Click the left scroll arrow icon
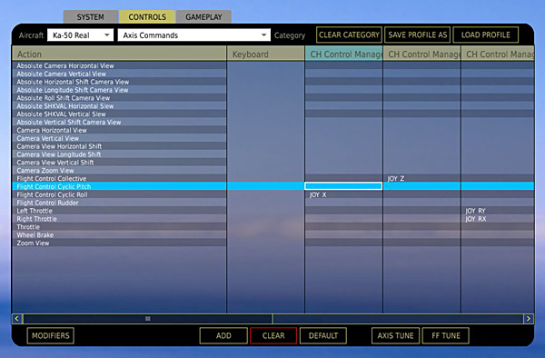This screenshot has width=545, height=358. point(17,319)
